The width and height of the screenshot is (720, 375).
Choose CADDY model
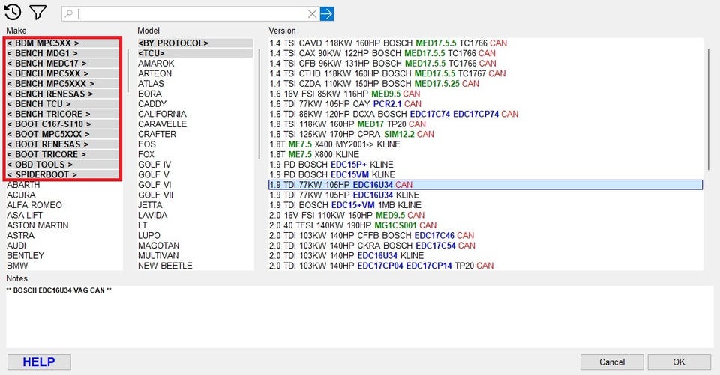[x=152, y=103]
